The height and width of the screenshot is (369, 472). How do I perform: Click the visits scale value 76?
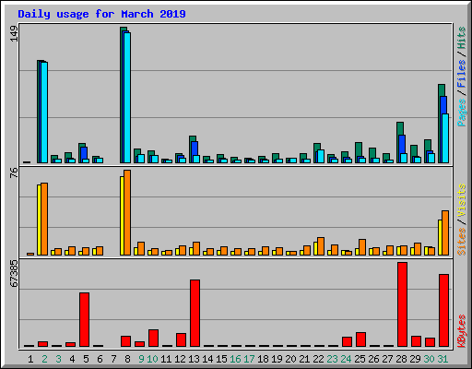point(14,173)
